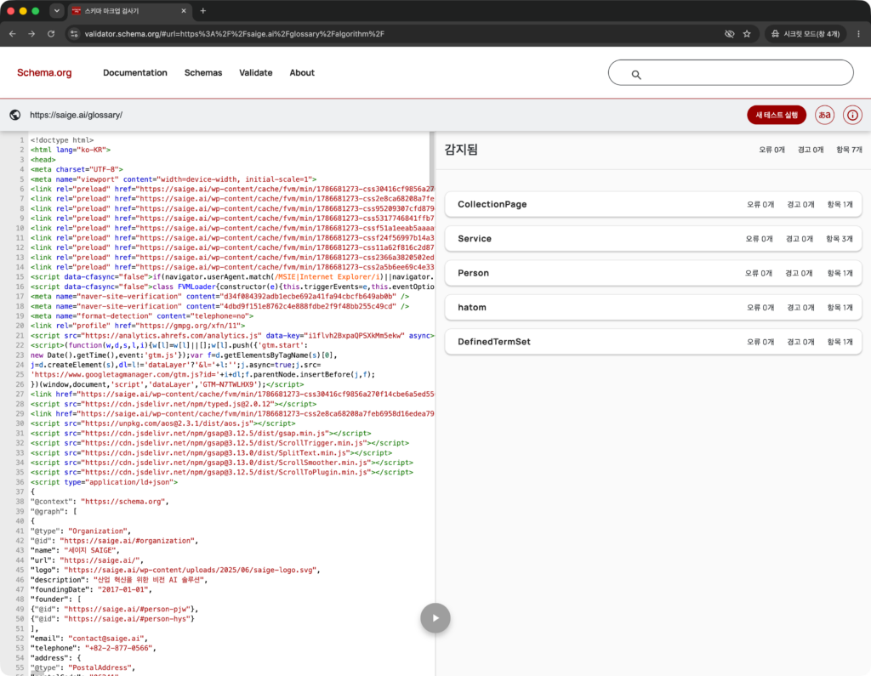Click the magnifier search icon
Screen dimensions: 871x676
636,75
